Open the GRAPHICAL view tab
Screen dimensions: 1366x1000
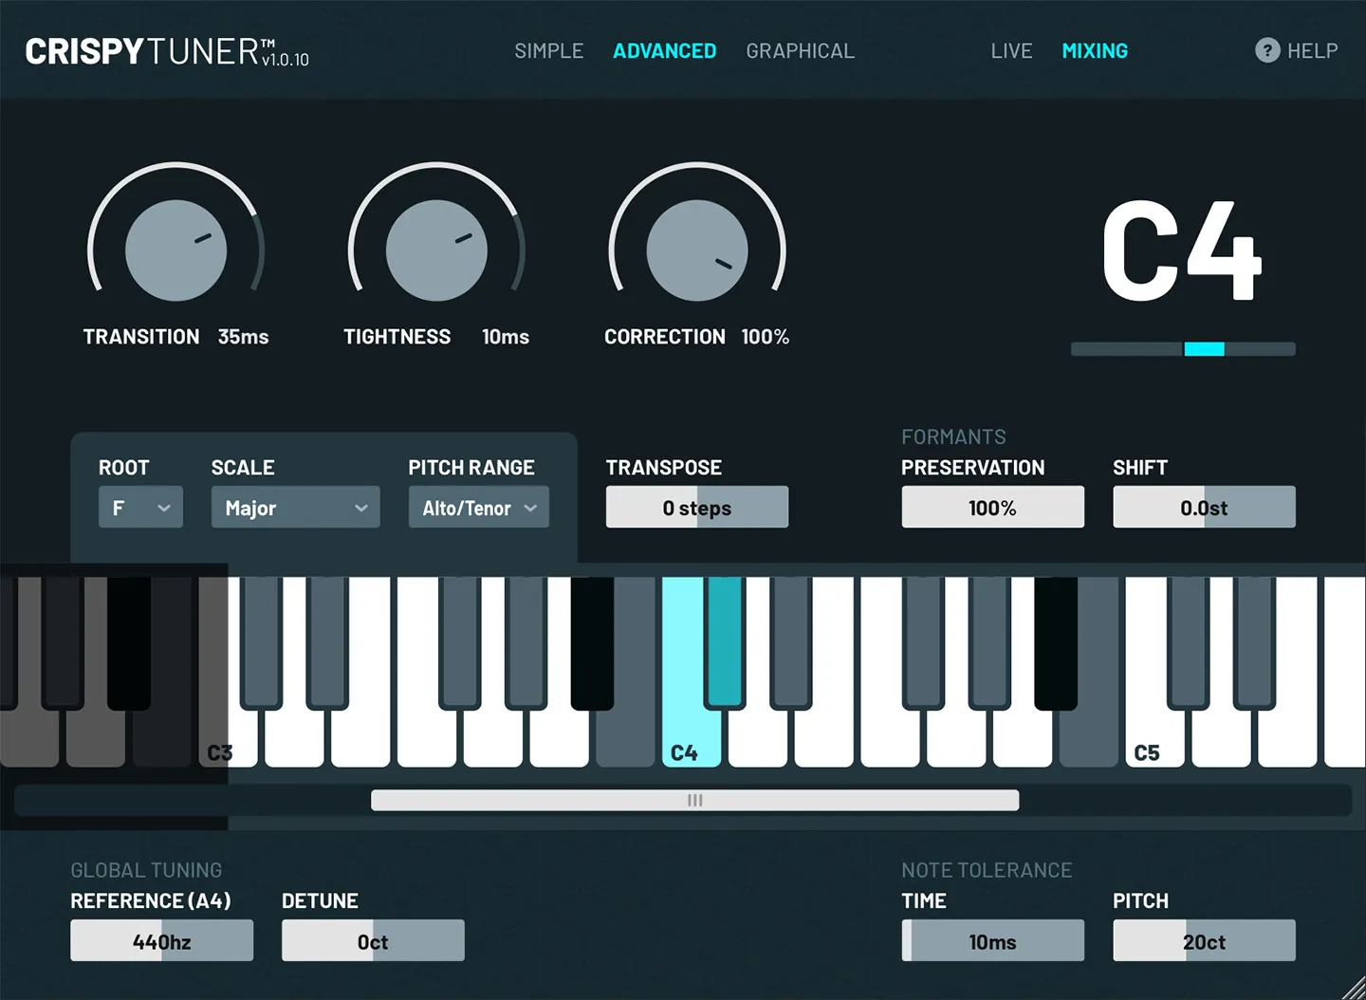click(x=801, y=51)
